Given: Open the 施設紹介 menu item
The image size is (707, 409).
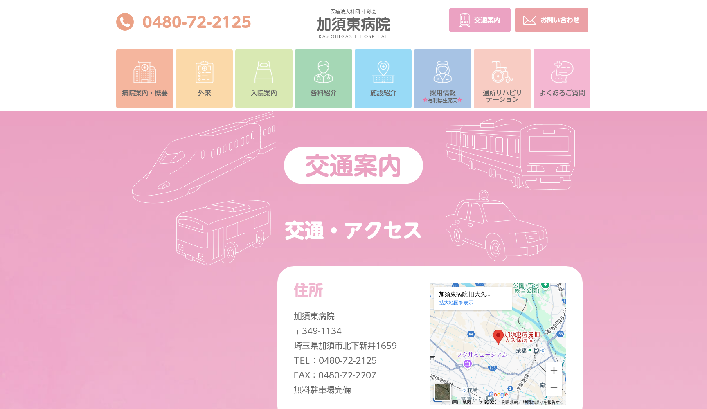Looking at the screenshot, I should coord(383,79).
